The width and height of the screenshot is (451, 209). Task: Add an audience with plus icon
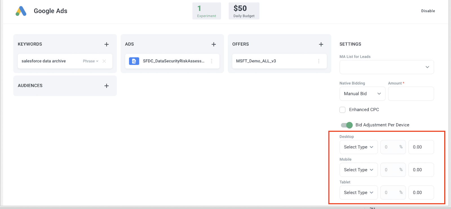pyautogui.click(x=107, y=86)
